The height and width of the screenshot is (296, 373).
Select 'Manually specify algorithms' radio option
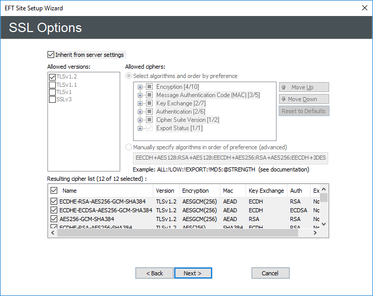[129, 147]
